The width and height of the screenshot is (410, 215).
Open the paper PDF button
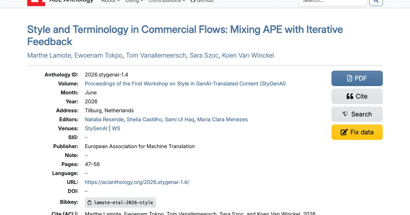357,78
